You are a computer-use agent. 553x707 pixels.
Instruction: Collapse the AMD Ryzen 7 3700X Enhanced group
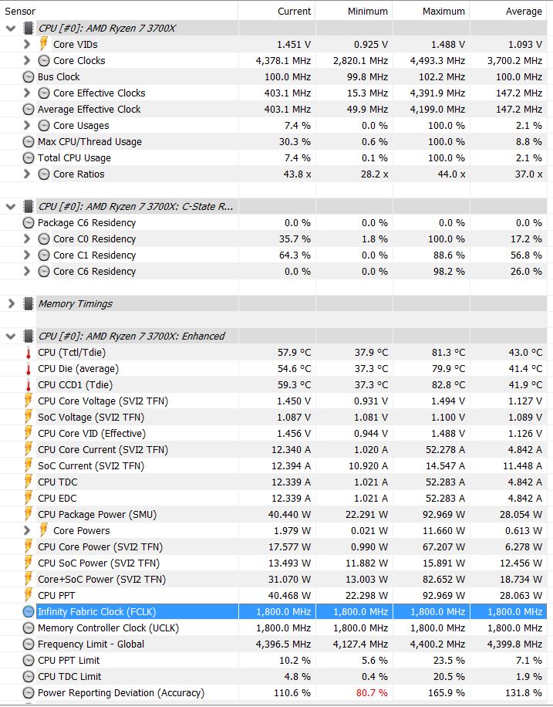point(11,337)
